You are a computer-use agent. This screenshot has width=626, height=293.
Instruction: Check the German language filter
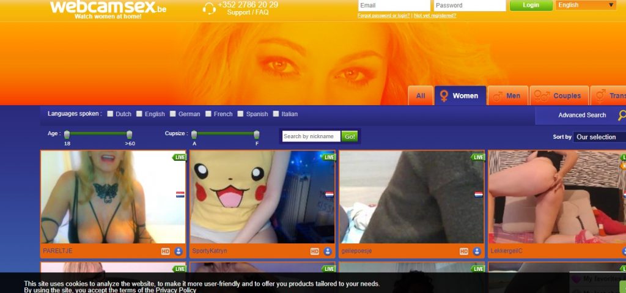(173, 114)
